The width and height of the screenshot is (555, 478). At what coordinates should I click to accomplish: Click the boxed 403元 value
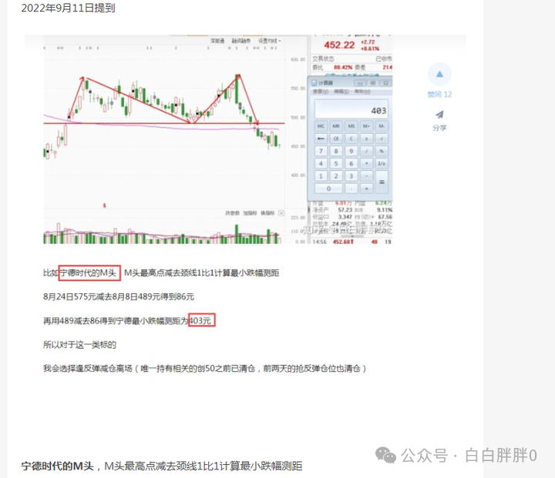pyautogui.click(x=201, y=320)
